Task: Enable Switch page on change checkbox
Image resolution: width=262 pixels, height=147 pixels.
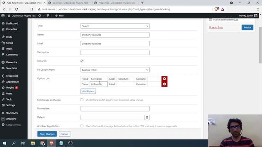Action: pos(82,100)
